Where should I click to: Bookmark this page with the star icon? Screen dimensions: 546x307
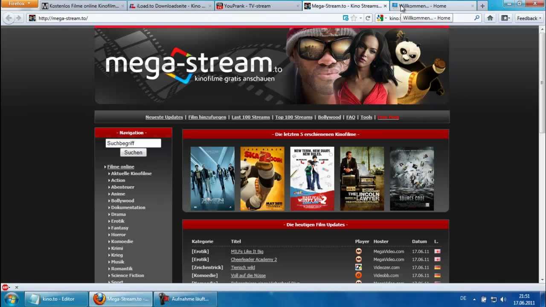[x=354, y=18]
